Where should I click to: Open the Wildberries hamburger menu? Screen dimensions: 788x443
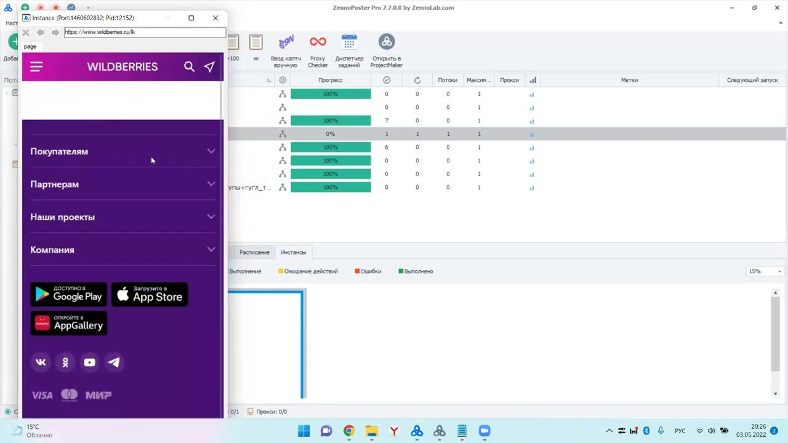click(x=36, y=66)
